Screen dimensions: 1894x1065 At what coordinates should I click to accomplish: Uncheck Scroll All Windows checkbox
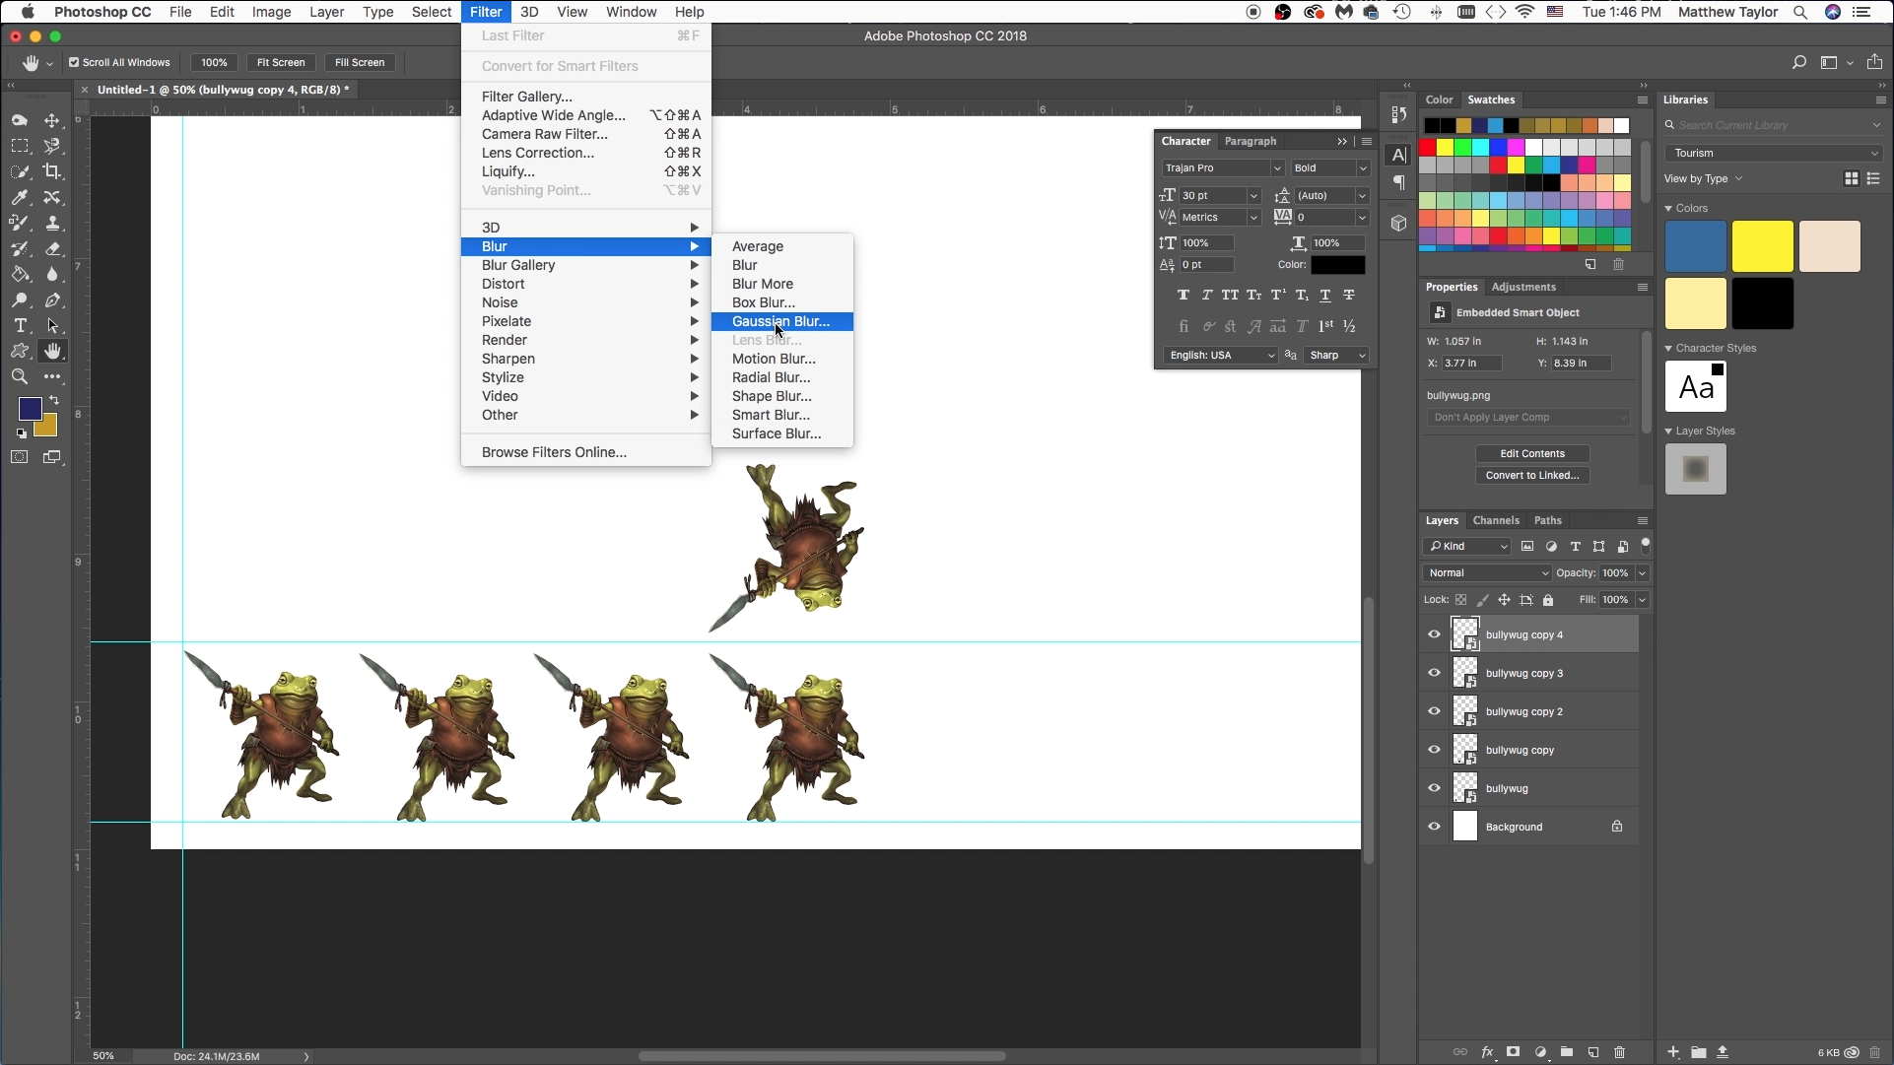pyautogui.click(x=74, y=62)
